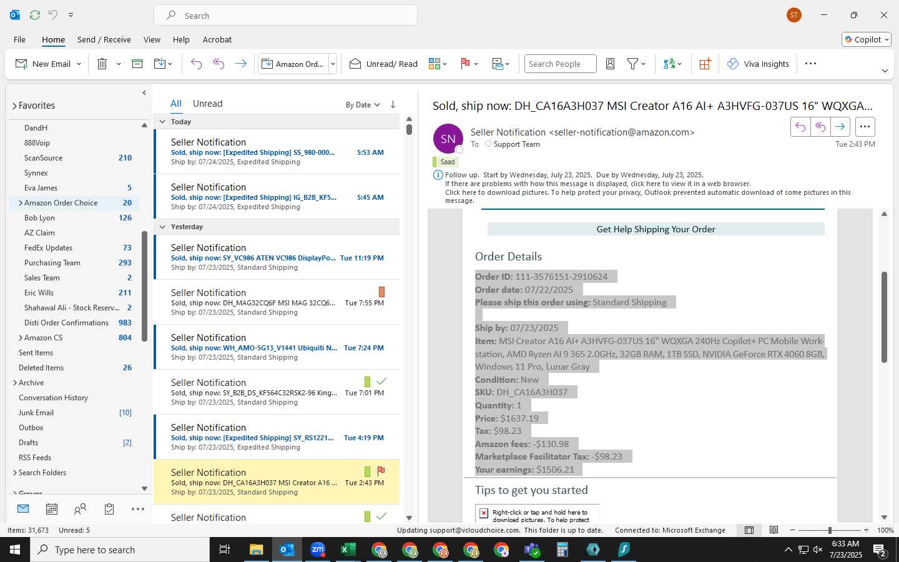Expand the Archive folder
This screenshot has height=562, width=899.
point(15,383)
